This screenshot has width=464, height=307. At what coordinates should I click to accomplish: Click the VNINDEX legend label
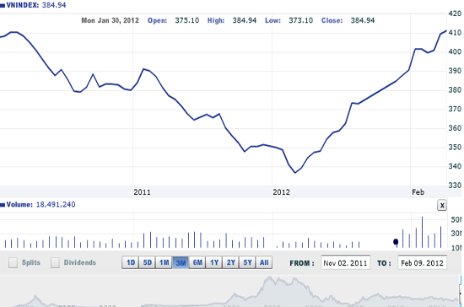(x=23, y=5)
